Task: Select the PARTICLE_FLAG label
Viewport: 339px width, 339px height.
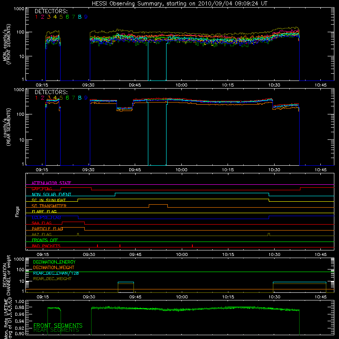Action: (47, 229)
